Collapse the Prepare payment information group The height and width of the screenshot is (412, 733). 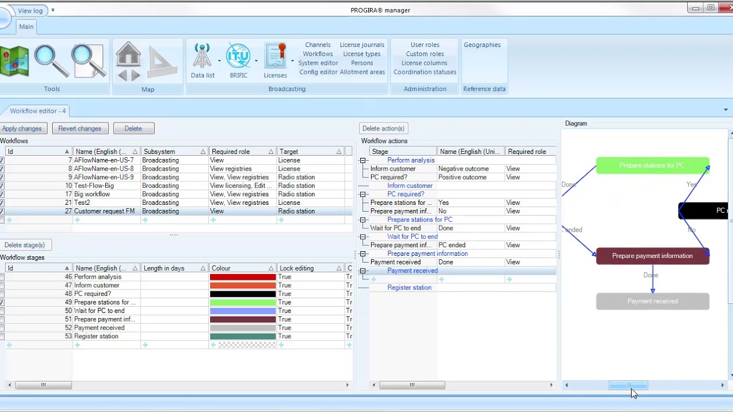pos(362,253)
